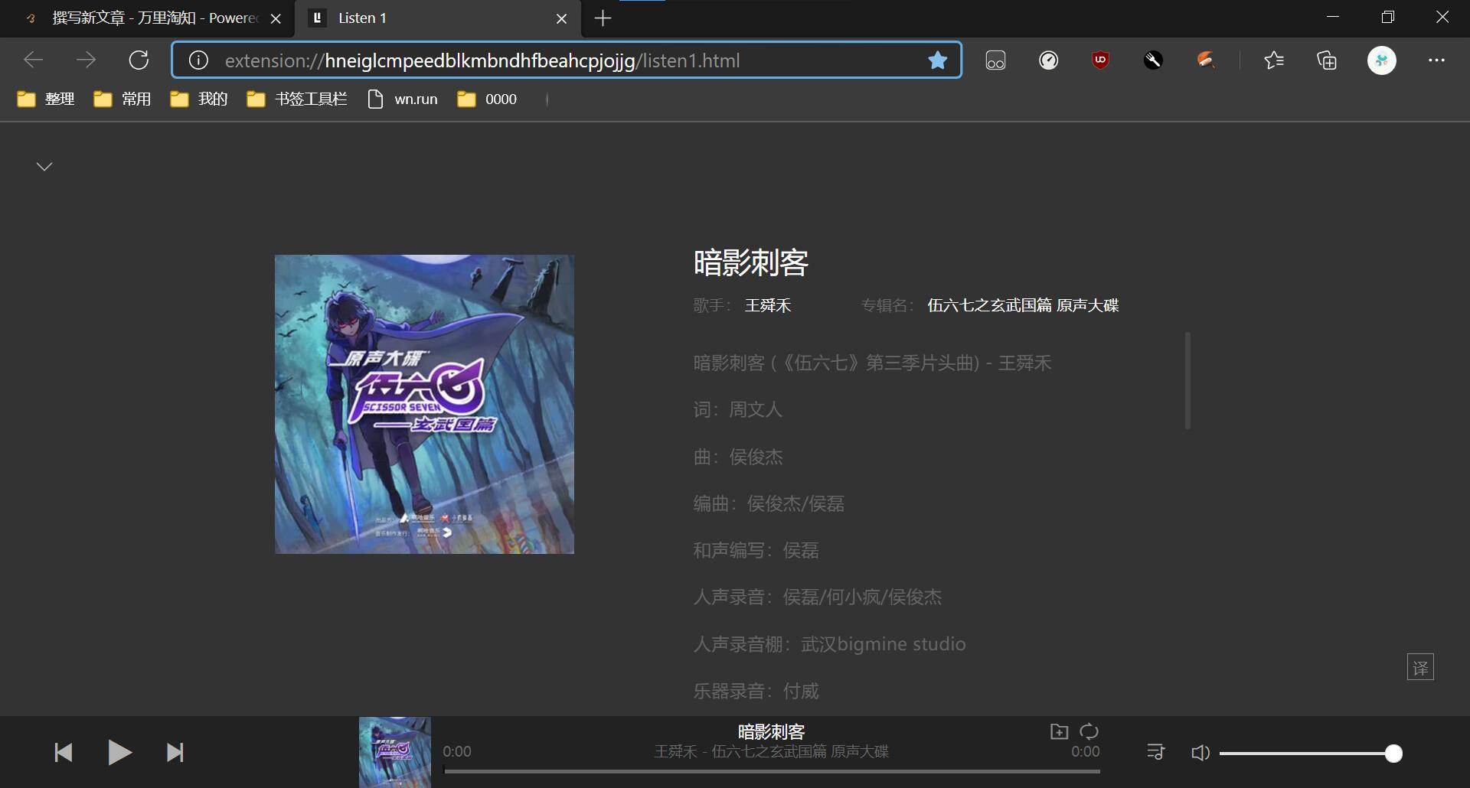Viewport: 1470px width, 788px height.
Task: Open the 我的 bookmarks folder
Action: [x=199, y=99]
